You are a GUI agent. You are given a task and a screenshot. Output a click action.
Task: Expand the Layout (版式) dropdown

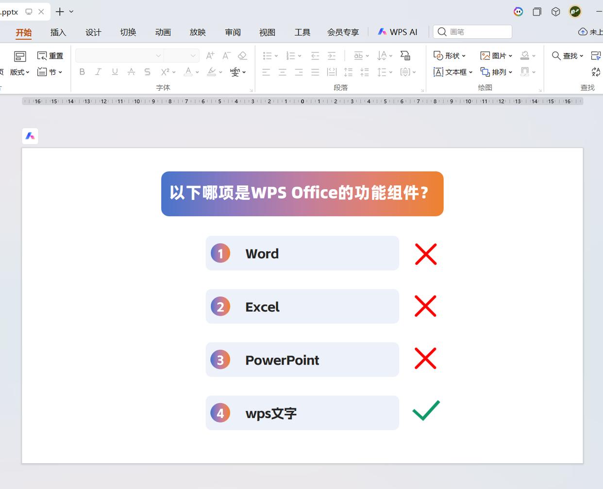pos(19,72)
